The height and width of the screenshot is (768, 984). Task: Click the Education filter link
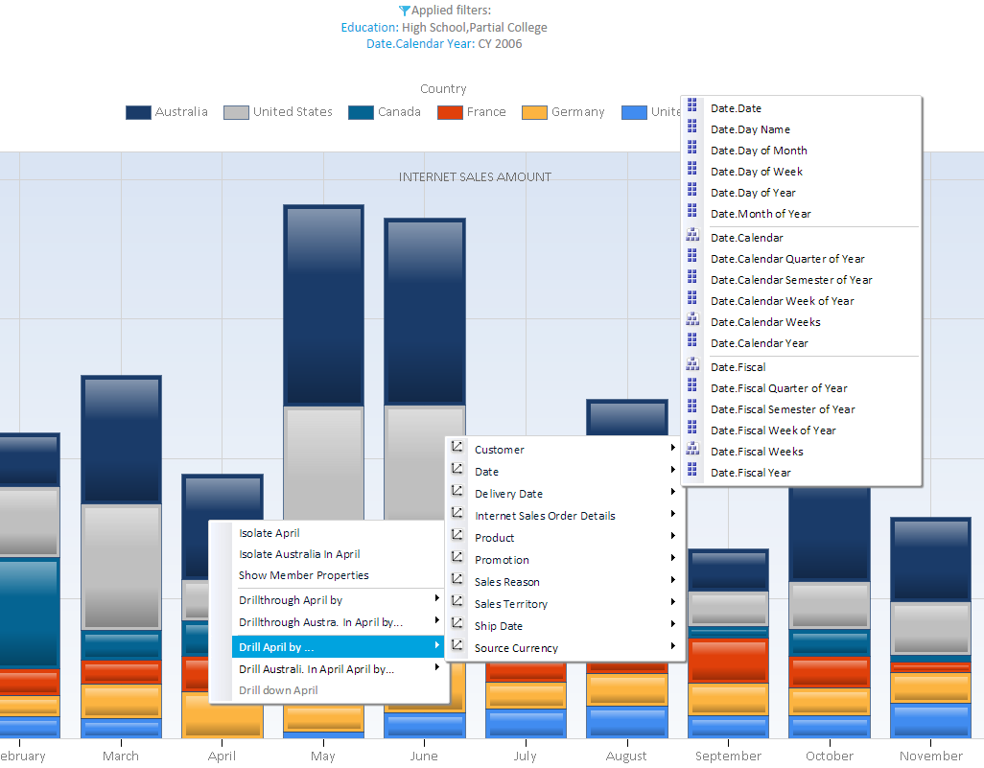pos(369,28)
